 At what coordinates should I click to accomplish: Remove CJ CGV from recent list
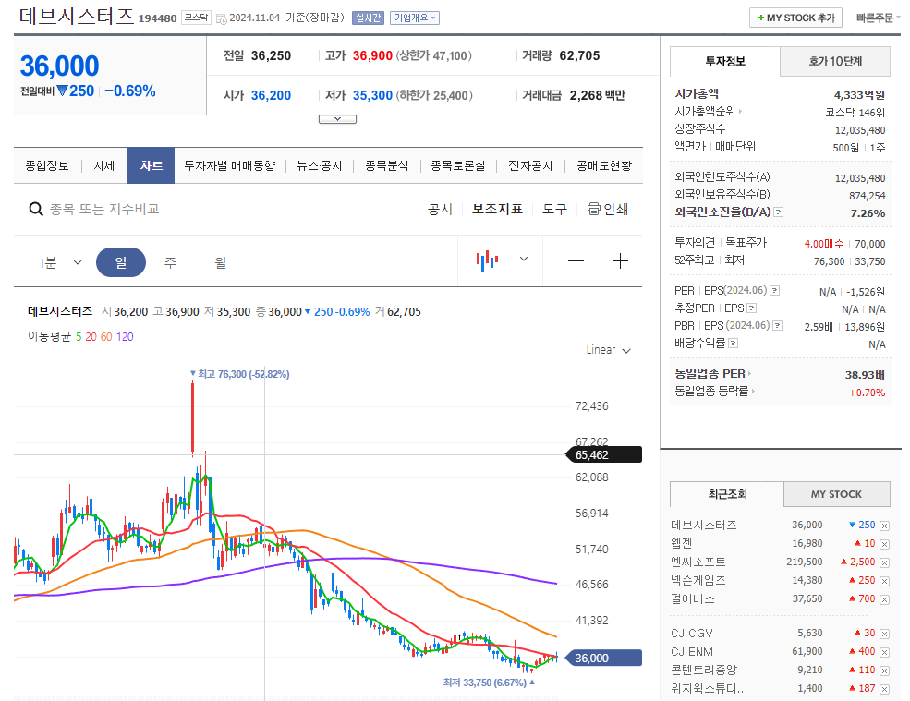coord(884,634)
